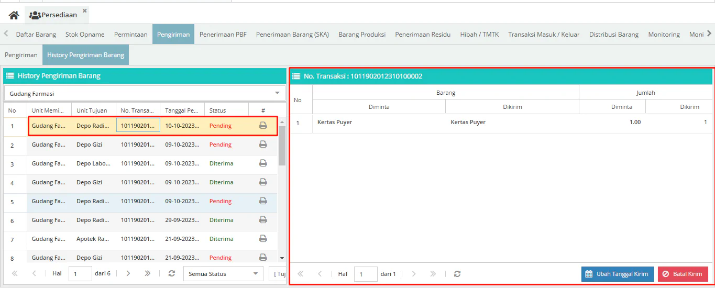Sort by Unit Memi... column header
Screen dimensions: 715x288
tap(49, 110)
